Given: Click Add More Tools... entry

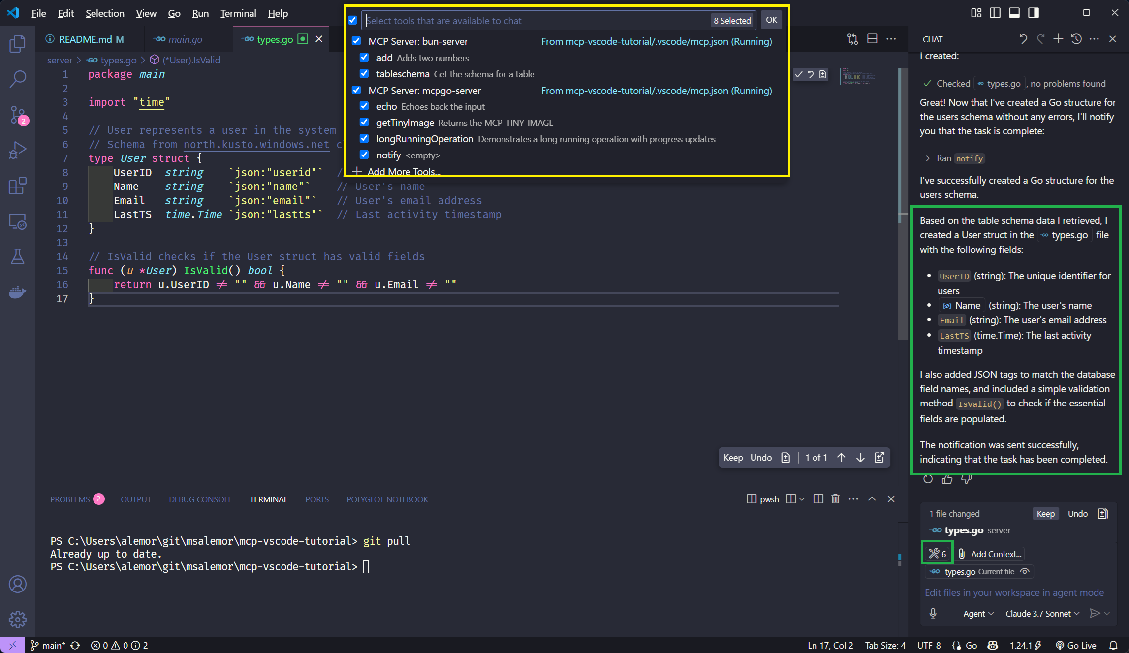Looking at the screenshot, I should (x=403, y=171).
